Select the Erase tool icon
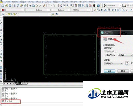This screenshot has width=133, height=106. [95, 10]
